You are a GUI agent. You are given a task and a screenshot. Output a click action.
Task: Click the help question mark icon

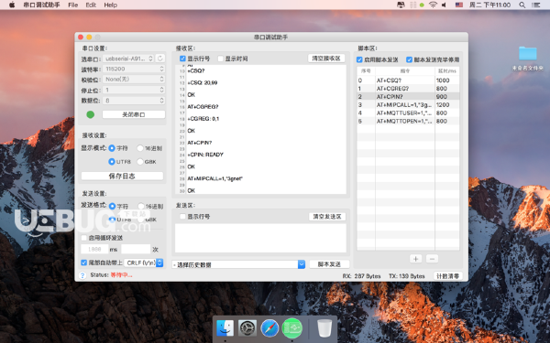(82, 275)
